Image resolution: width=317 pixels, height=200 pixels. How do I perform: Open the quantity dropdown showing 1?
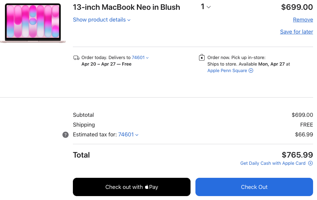pyautogui.click(x=206, y=7)
